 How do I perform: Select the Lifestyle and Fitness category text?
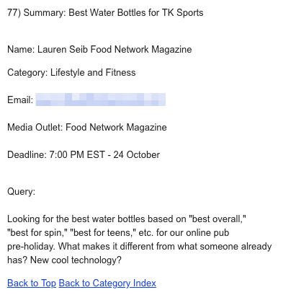(93, 72)
